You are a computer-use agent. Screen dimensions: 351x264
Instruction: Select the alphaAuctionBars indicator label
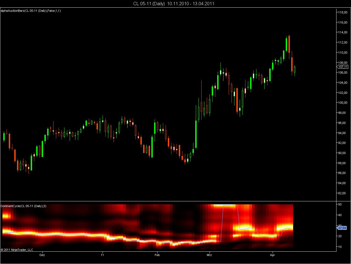click(31, 11)
